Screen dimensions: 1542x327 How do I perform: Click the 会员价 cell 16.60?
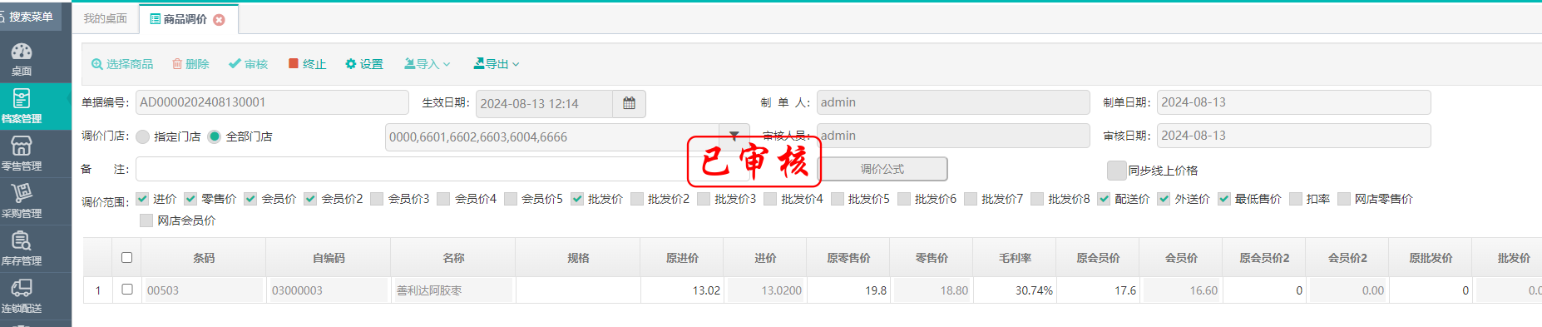[x=1181, y=290]
